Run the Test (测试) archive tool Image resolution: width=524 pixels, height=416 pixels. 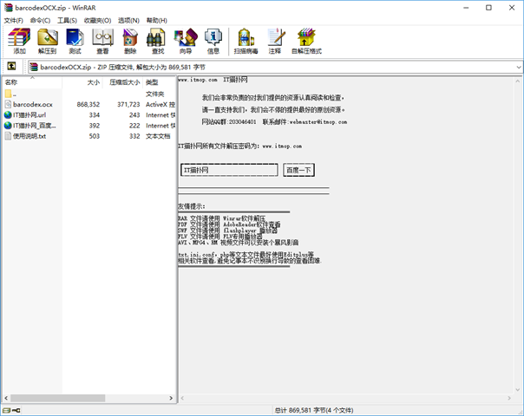[75, 41]
